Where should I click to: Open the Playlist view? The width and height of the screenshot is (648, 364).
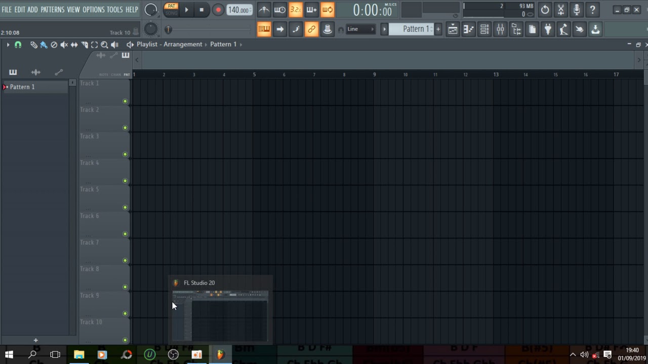pyautogui.click(x=453, y=29)
